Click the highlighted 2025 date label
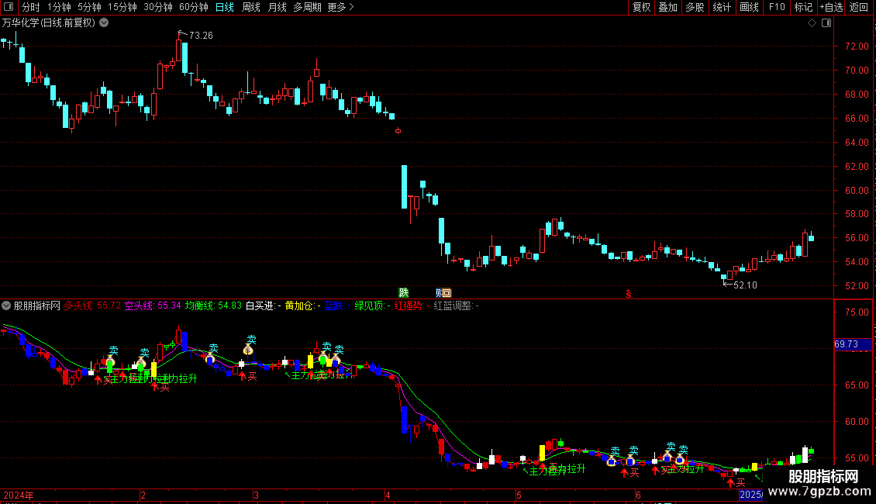This screenshot has width=876, height=504. pyautogui.click(x=751, y=495)
